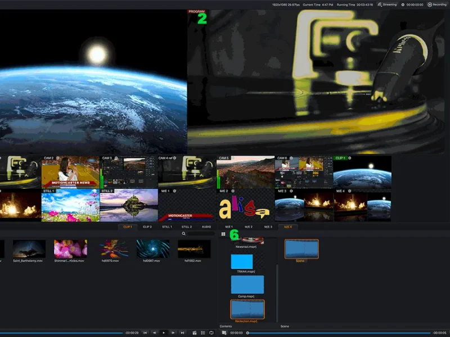Switch to the AUDIO tab
The image size is (450, 337).
pos(206,227)
